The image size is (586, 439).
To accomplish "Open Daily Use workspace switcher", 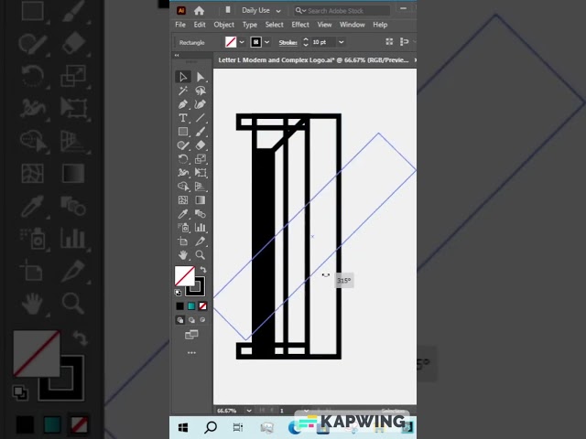I will pyautogui.click(x=261, y=10).
